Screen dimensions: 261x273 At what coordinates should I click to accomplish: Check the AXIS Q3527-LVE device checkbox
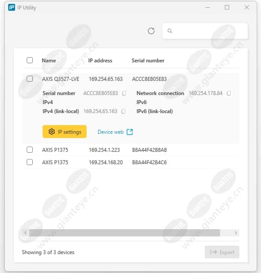tap(30, 79)
